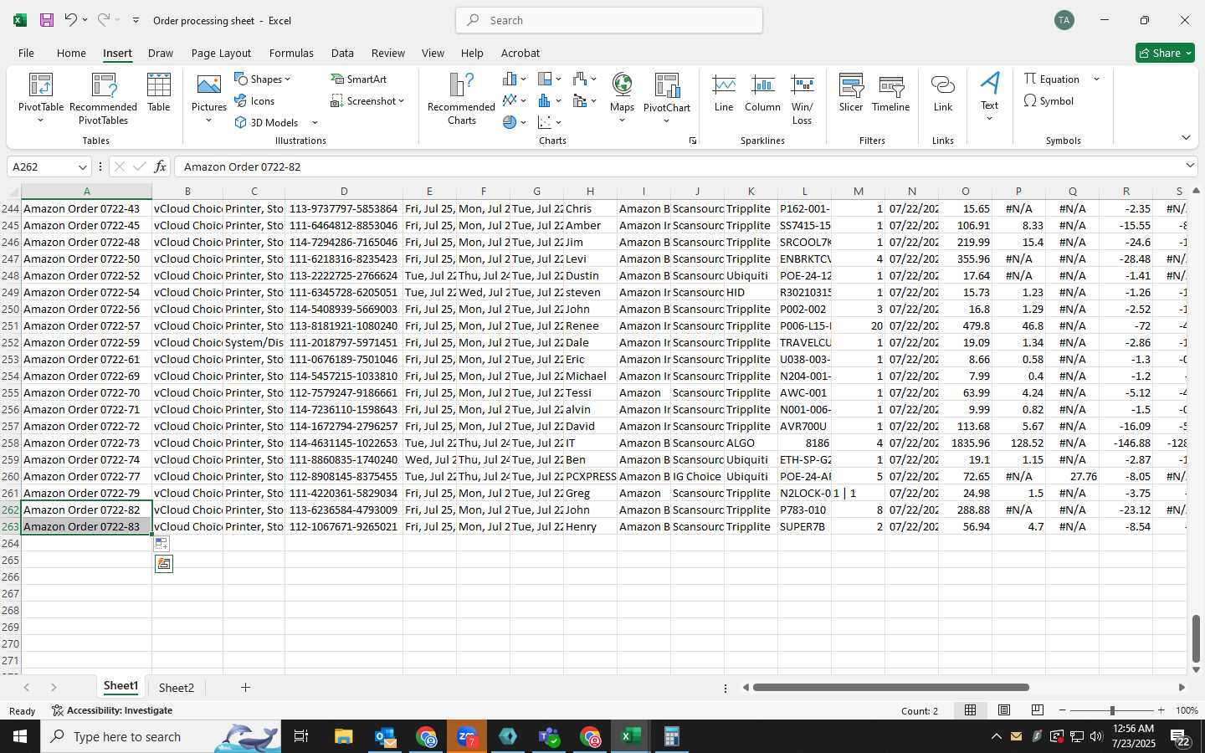This screenshot has height=753, width=1205.
Task: Add a Line sparkline
Action: [724, 93]
